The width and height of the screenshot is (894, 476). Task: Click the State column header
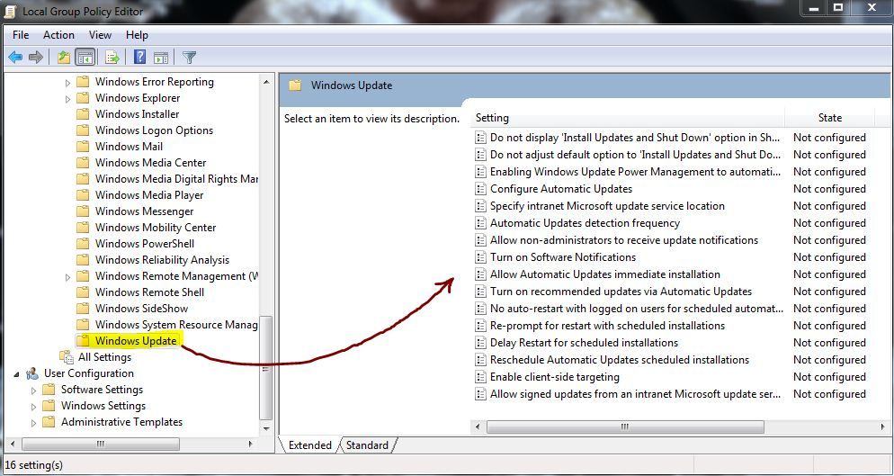pyautogui.click(x=829, y=118)
